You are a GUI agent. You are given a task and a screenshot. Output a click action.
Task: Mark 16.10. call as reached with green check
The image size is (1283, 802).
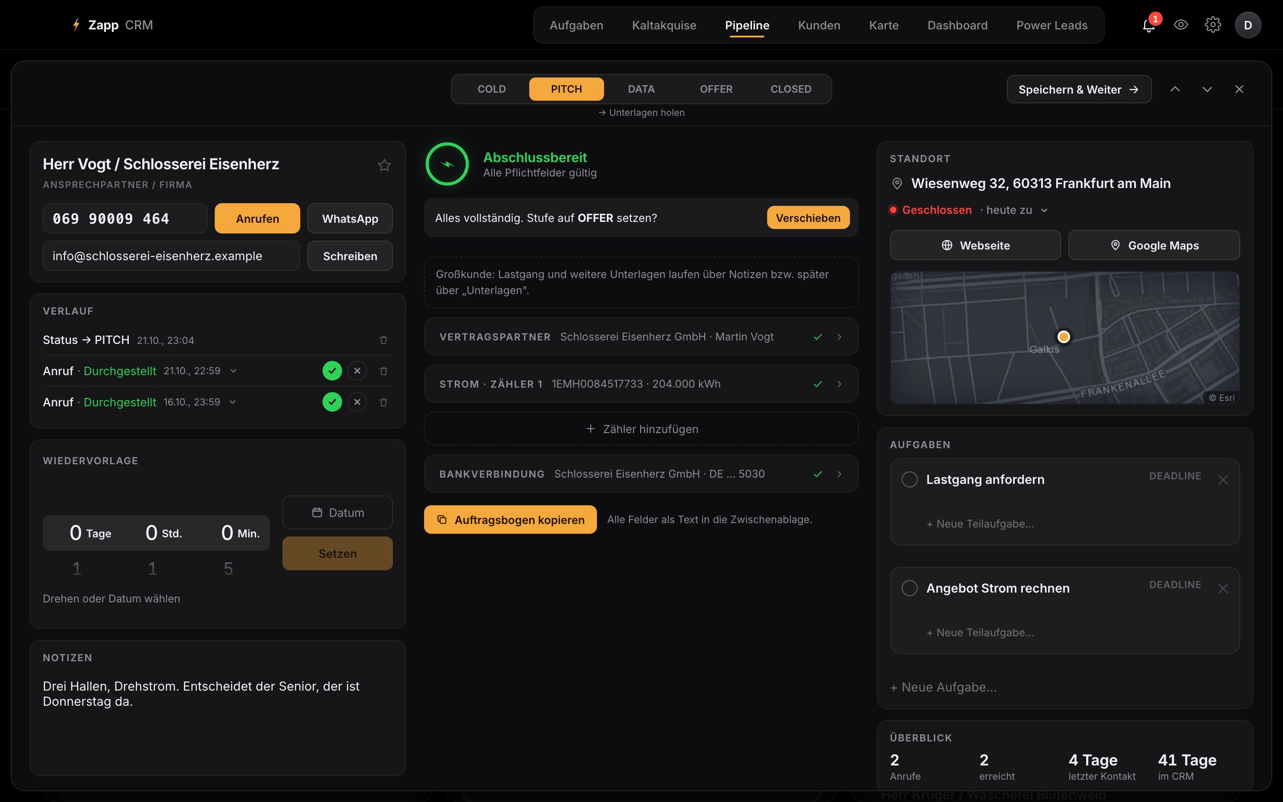[x=332, y=402]
